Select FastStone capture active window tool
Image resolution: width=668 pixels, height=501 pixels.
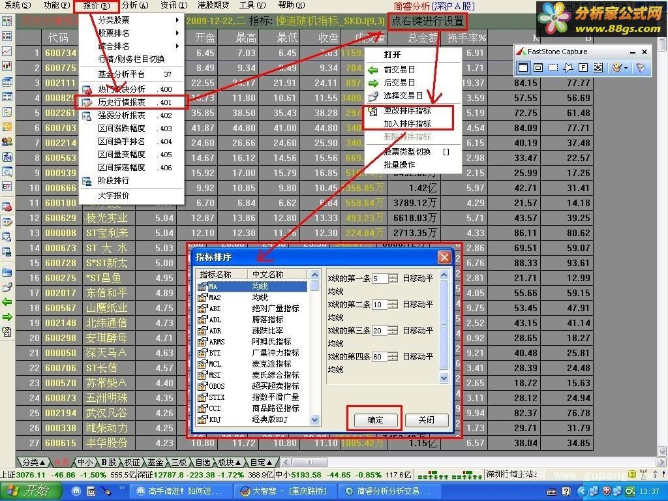[x=523, y=67]
